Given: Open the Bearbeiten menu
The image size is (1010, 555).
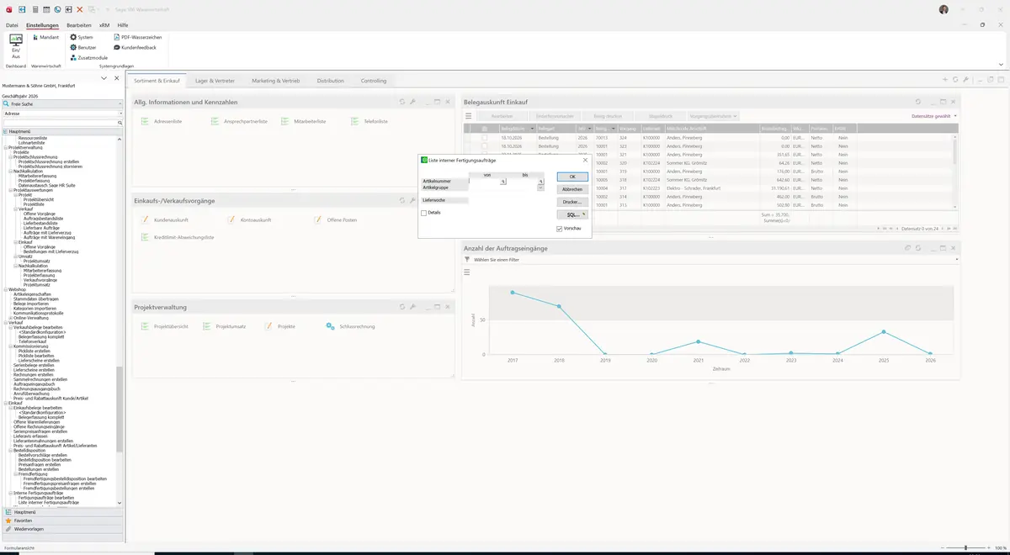Looking at the screenshot, I should (x=78, y=25).
